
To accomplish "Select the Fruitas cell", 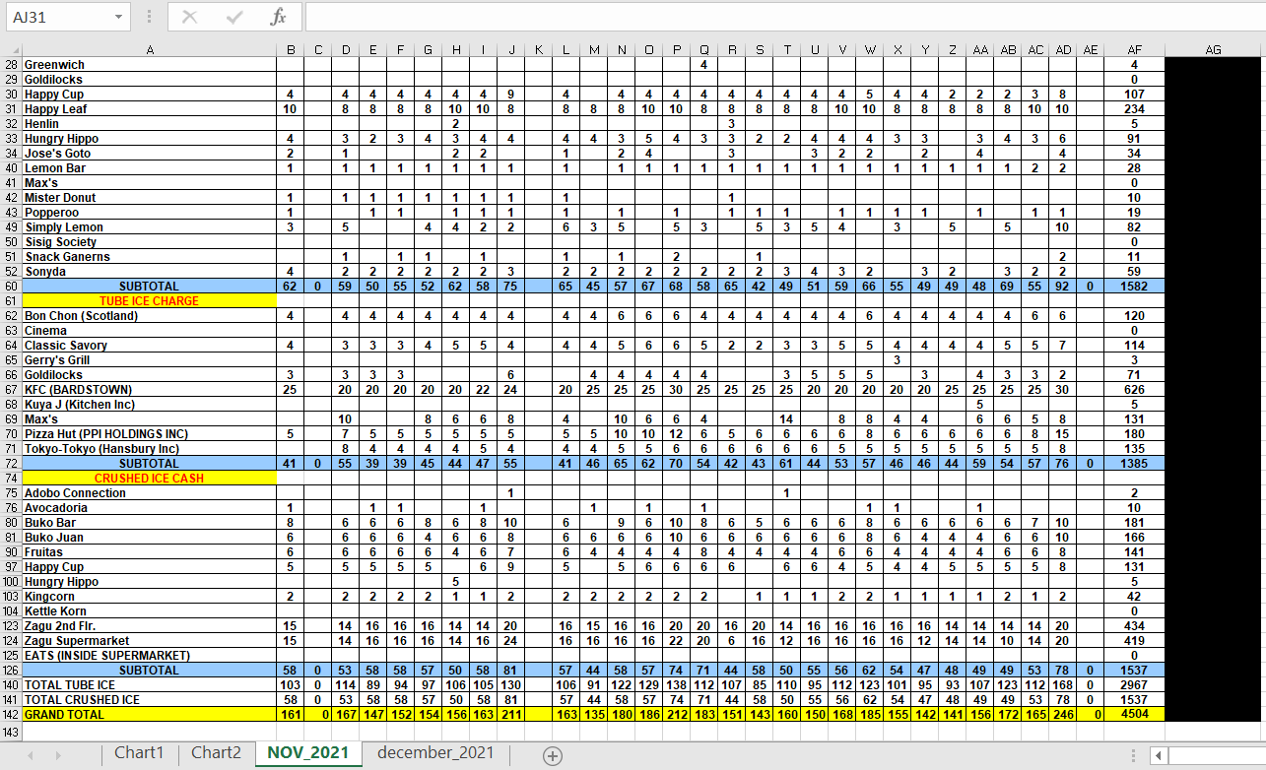I will [149, 552].
